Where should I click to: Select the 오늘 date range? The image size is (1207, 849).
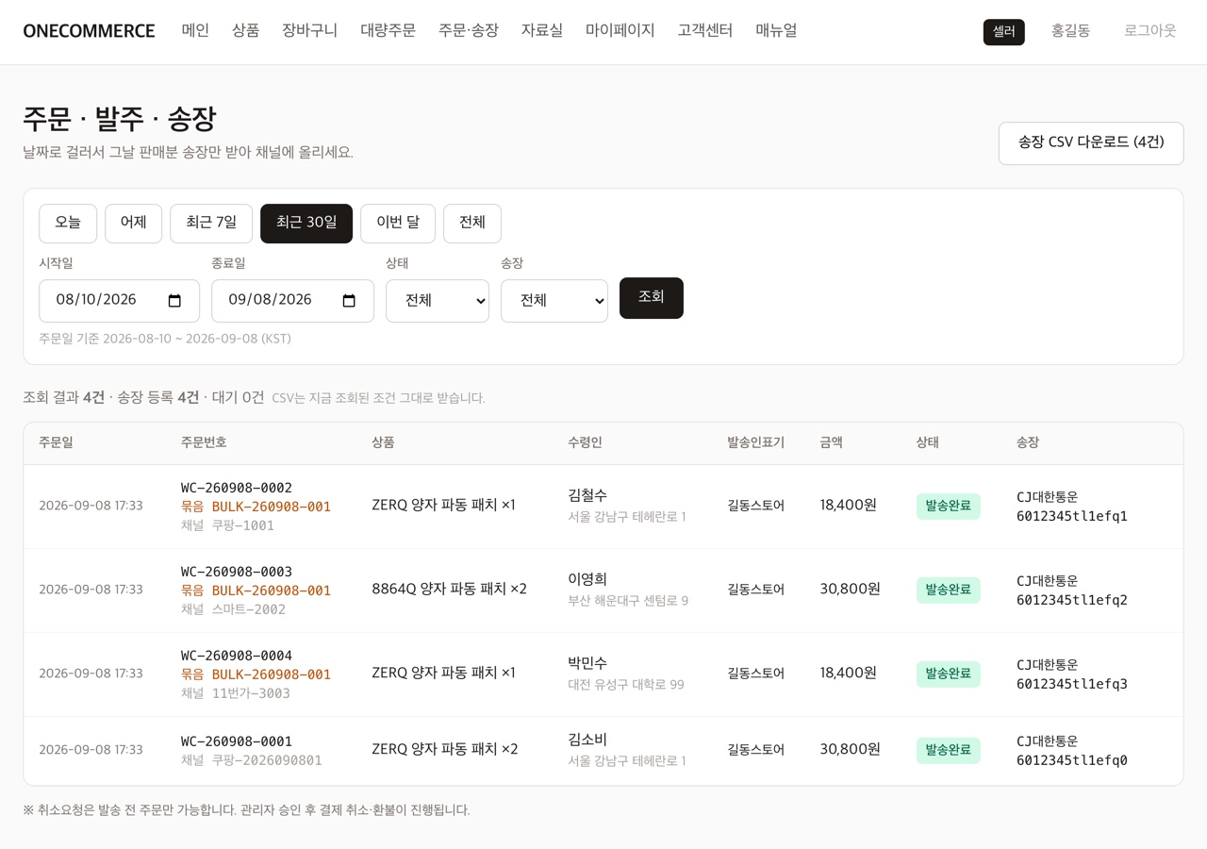click(x=68, y=224)
